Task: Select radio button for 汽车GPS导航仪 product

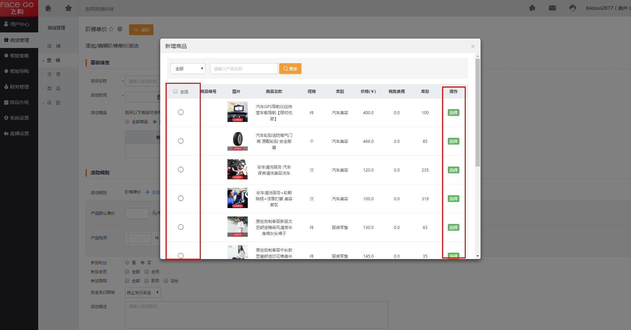Action: pos(181,112)
